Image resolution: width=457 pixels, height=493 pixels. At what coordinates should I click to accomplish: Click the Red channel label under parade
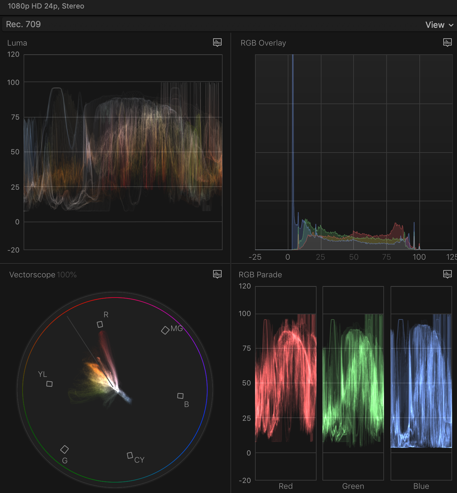[x=286, y=486]
